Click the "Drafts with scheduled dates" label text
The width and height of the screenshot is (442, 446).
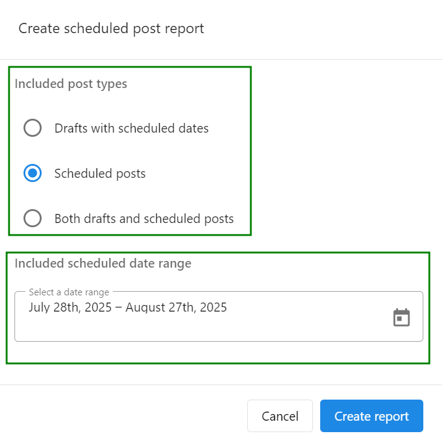(131, 128)
